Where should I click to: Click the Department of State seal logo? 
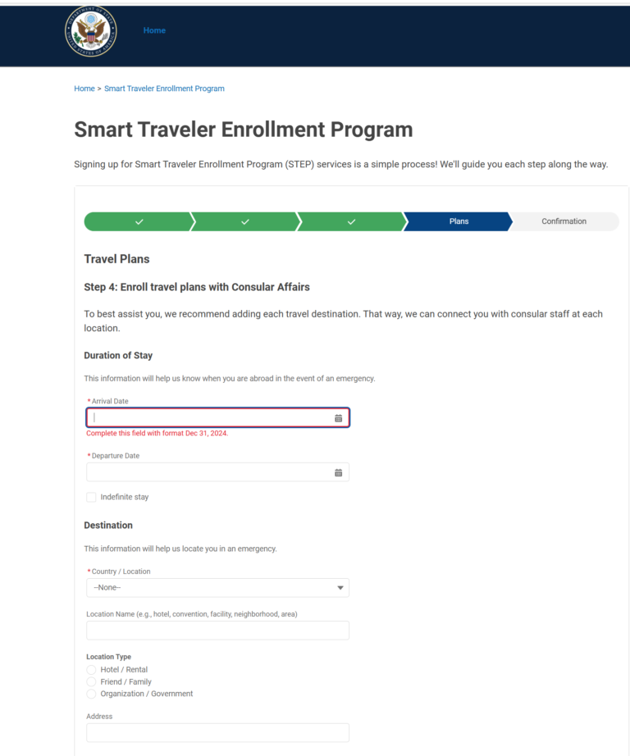pyautogui.click(x=90, y=31)
